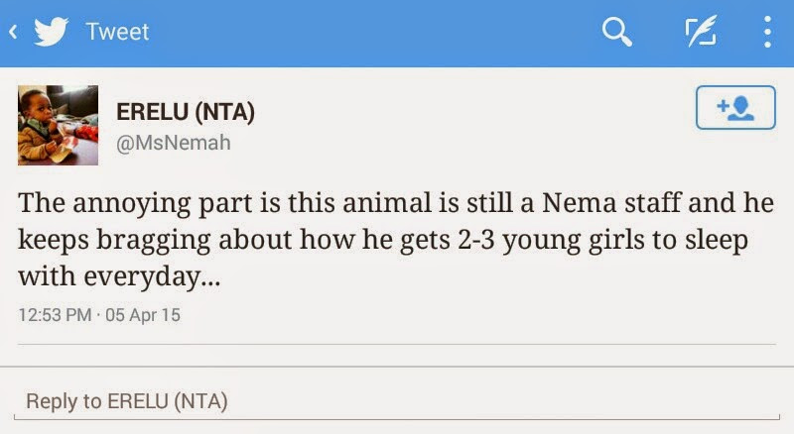
Task: Open the three-dot overflow menu
Action: click(x=767, y=33)
